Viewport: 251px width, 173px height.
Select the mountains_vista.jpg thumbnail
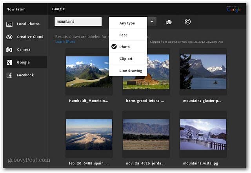(203, 135)
